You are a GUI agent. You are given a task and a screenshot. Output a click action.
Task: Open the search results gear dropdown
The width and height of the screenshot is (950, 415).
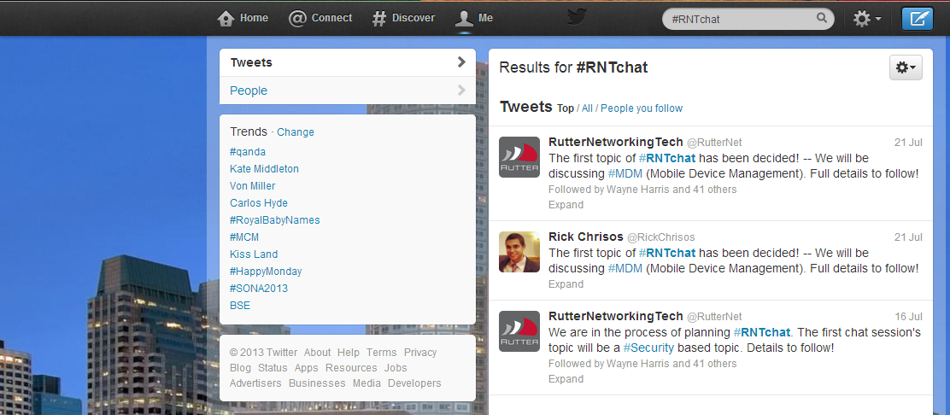pyautogui.click(x=906, y=67)
